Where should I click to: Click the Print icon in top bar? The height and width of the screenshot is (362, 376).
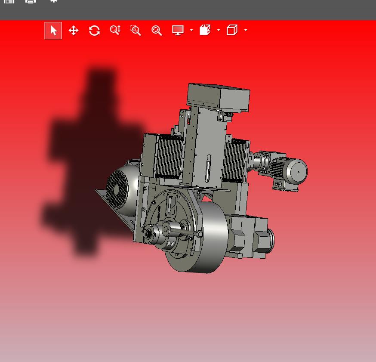[x=31, y=1]
